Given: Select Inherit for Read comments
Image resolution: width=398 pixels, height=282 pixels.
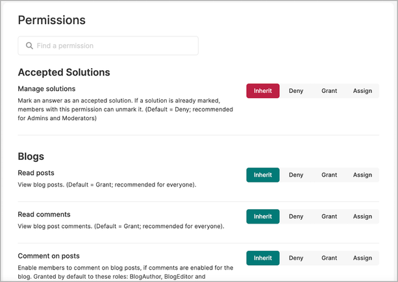Looking at the screenshot, I should (263, 216).
